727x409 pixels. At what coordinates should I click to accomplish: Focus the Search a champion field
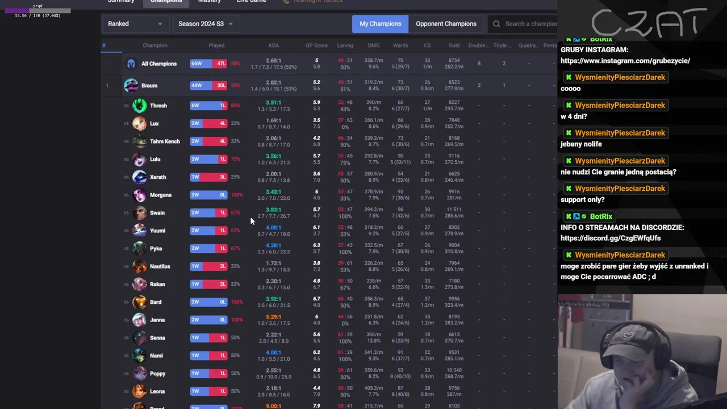coord(523,24)
